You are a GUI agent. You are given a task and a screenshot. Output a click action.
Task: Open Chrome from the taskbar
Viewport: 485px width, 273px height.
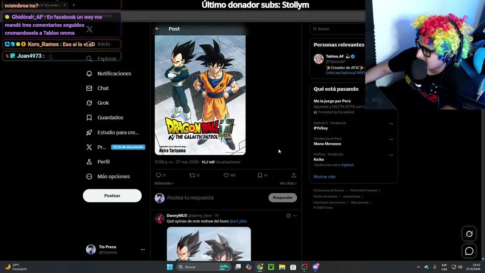[260, 267]
